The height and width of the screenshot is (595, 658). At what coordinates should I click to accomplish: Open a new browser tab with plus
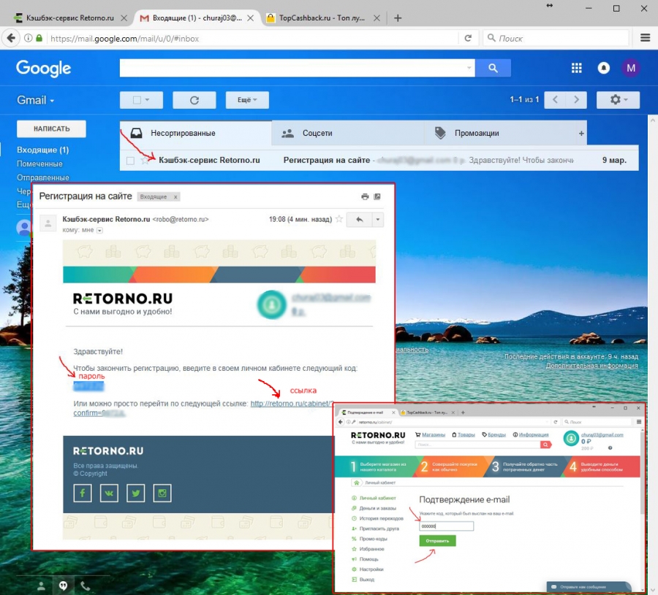click(398, 18)
